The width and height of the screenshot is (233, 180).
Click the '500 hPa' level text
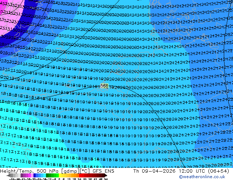(x=48, y=171)
